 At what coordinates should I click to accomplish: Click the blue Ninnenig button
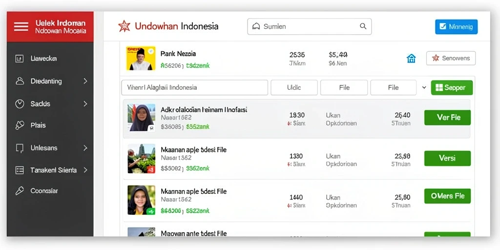click(x=457, y=27)
